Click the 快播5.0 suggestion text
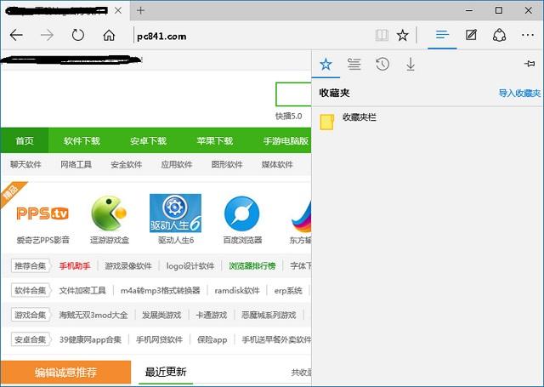The height and width of the screenshot is (387, 544). 289,116
